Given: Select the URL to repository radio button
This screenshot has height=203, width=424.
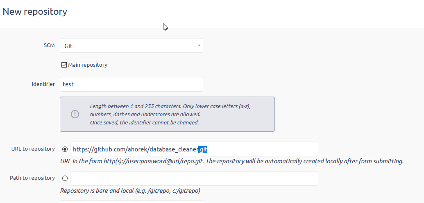Looking at the screenshot, I should tap(65, 149).
